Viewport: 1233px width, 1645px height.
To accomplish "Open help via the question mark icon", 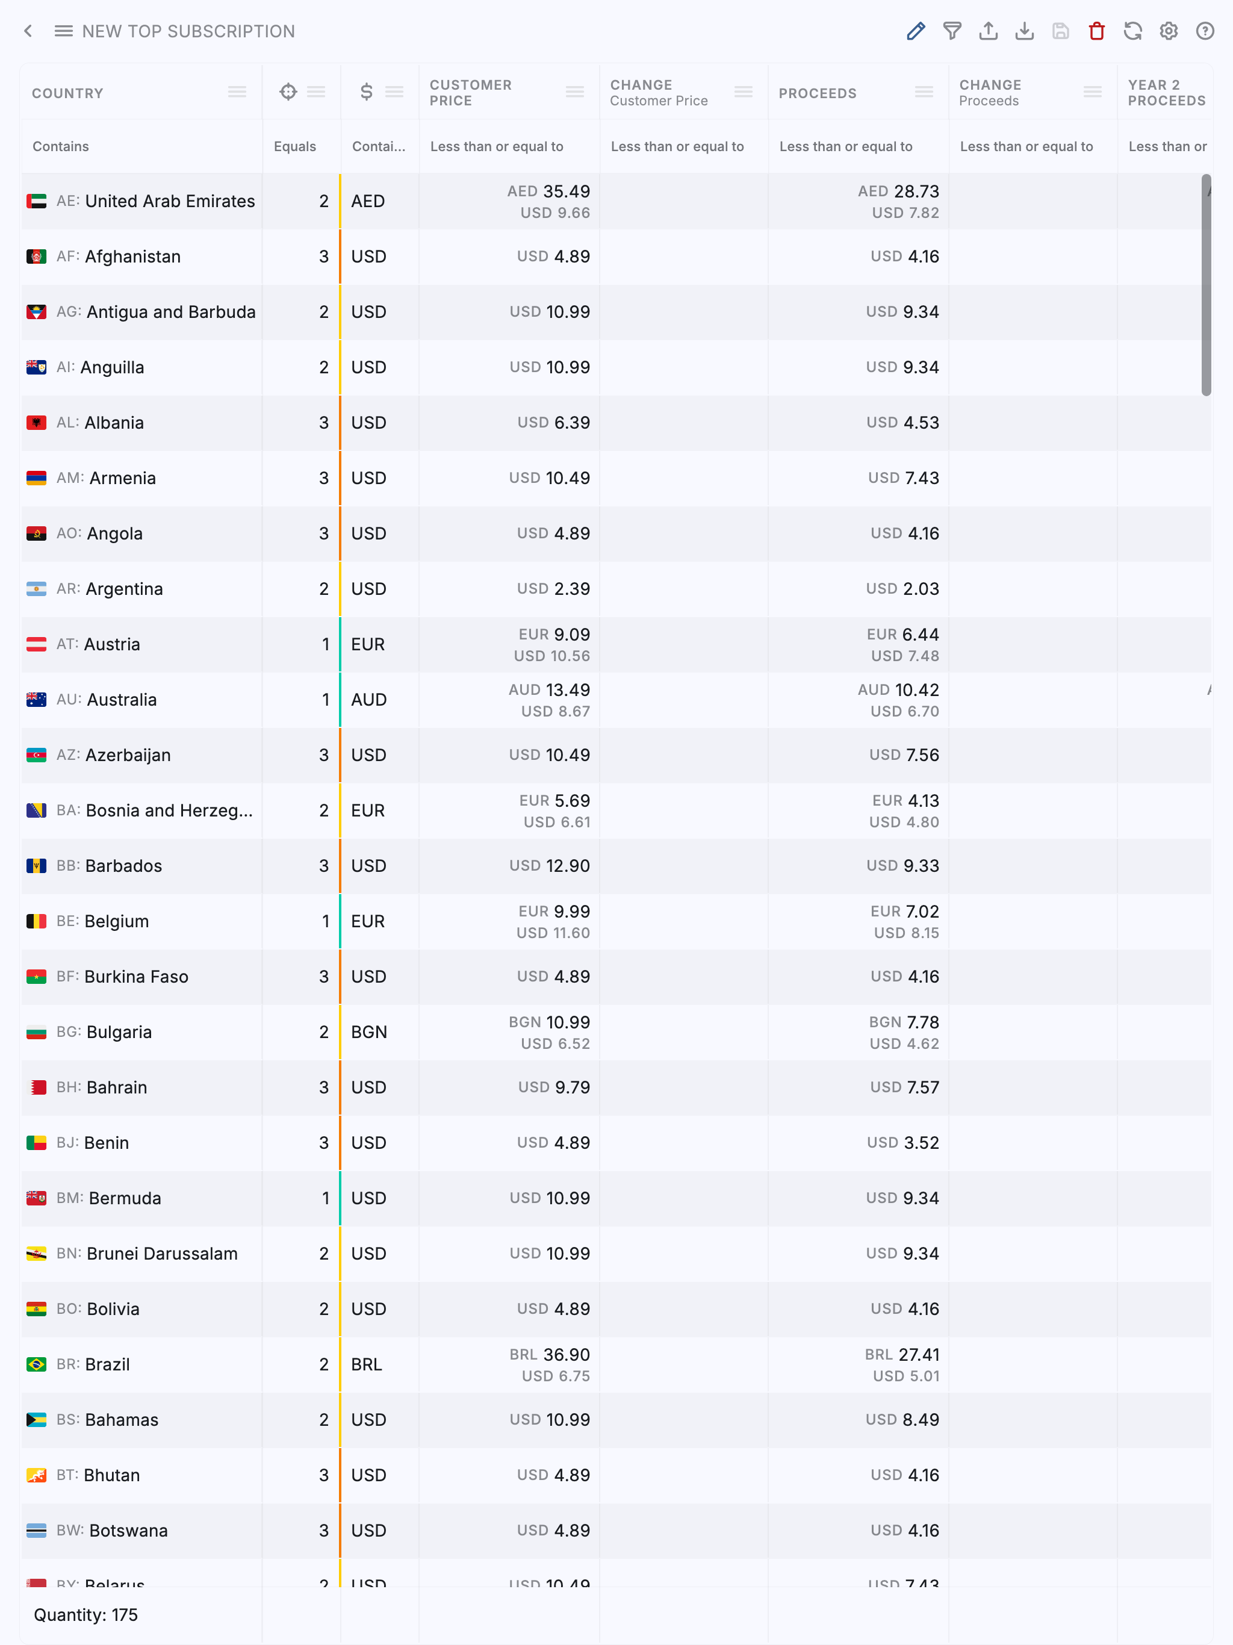I will pyautogui.click(x=1205, y=31).
